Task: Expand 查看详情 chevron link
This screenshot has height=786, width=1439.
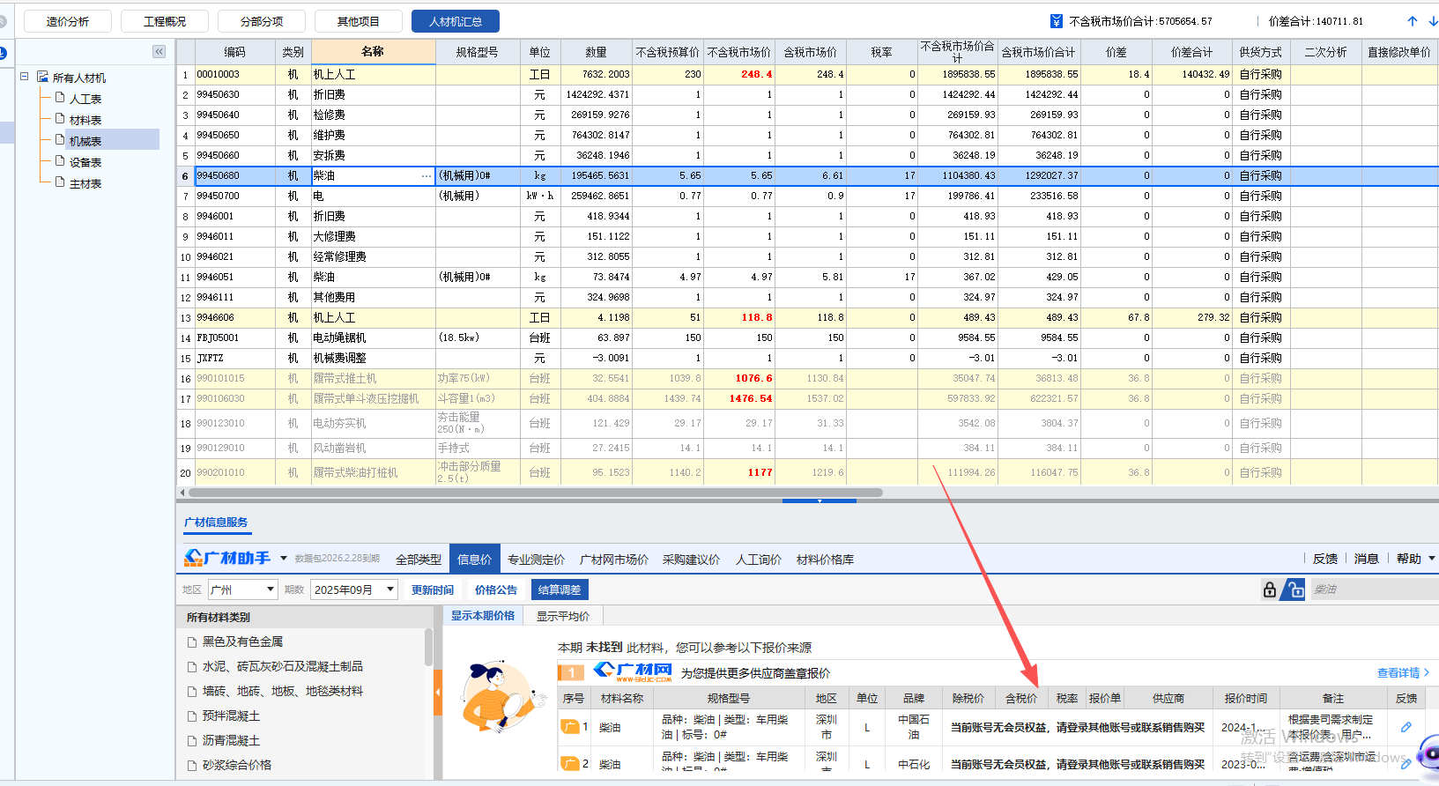Action: coord(1403,672)
